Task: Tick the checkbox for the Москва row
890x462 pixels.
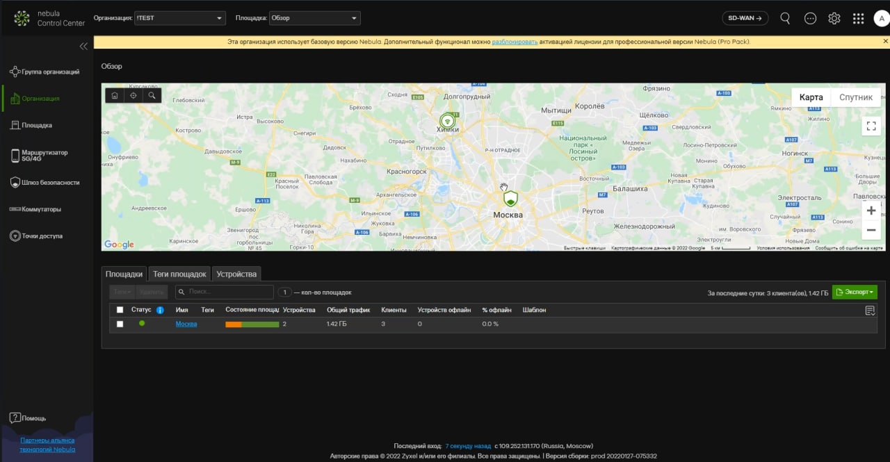Action: pyautogui.click(x=120, y=324)
